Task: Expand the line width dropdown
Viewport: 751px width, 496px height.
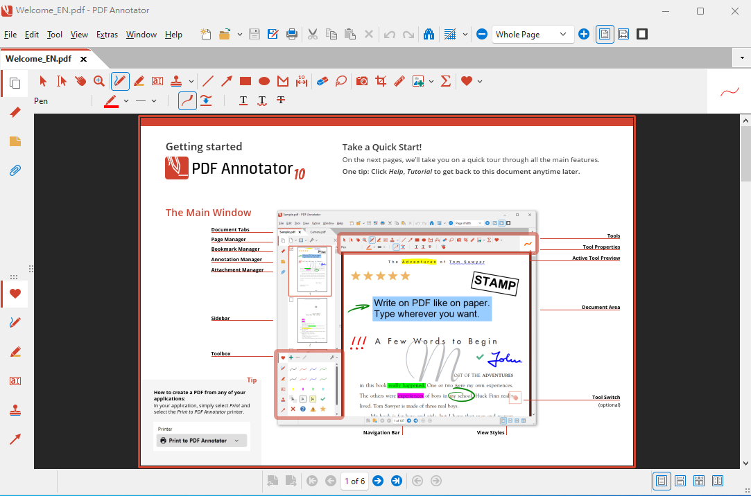Action: coord(154,101)
